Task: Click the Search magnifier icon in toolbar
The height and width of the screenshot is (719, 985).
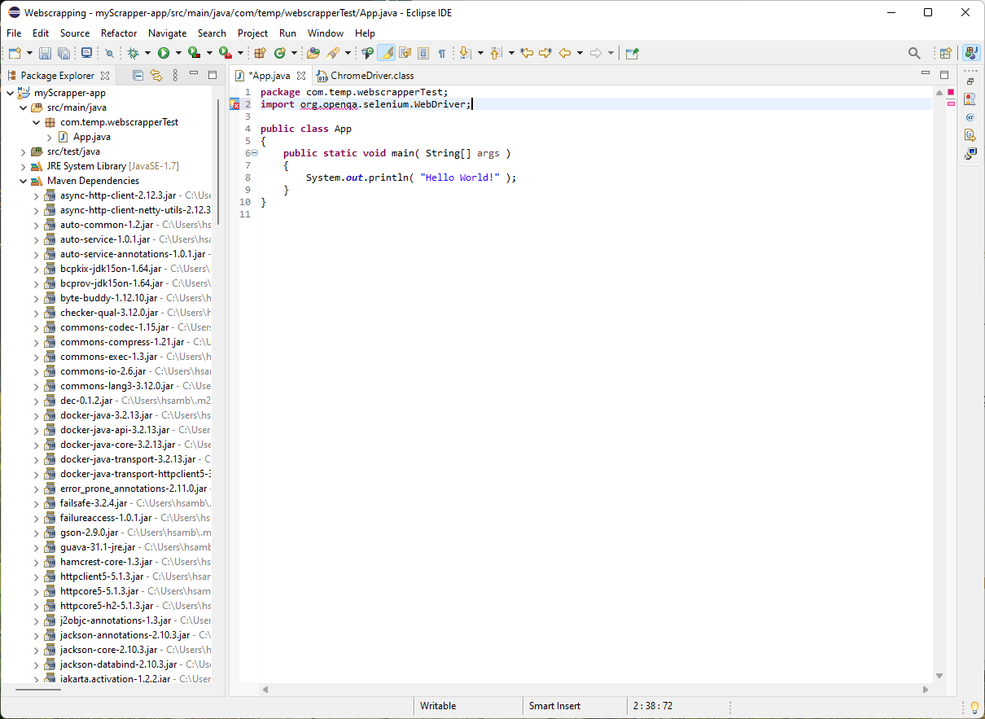Action: (x=914, y=54)
